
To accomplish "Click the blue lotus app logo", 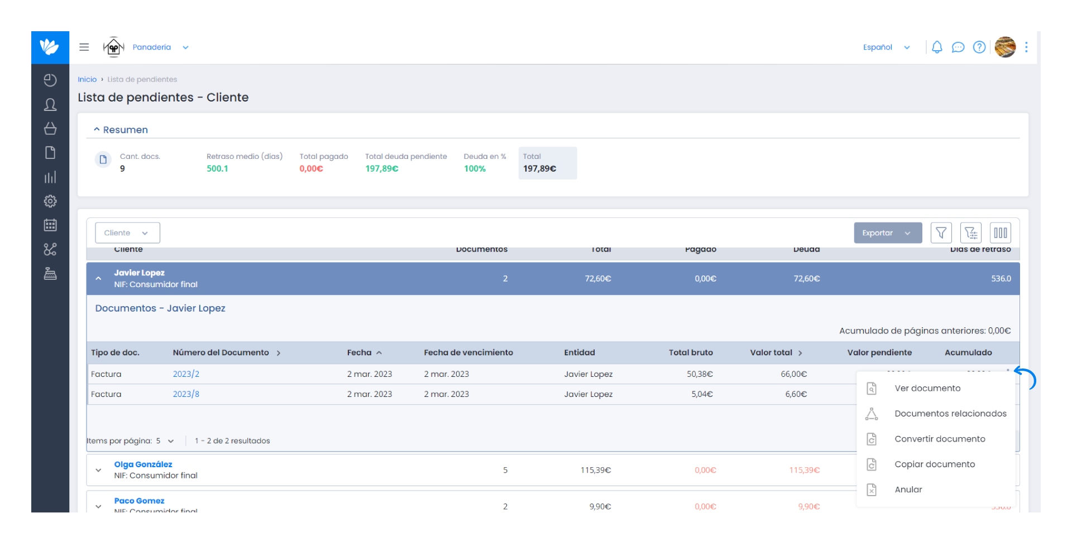I will point(50,47).
